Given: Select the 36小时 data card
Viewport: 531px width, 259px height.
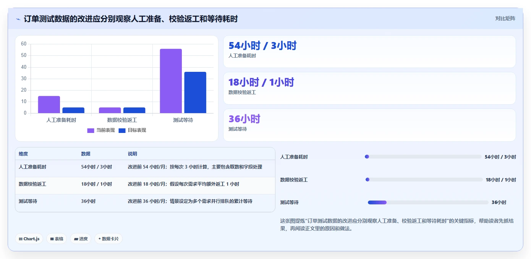Looking at the screenshot, I should pos(369,125).
